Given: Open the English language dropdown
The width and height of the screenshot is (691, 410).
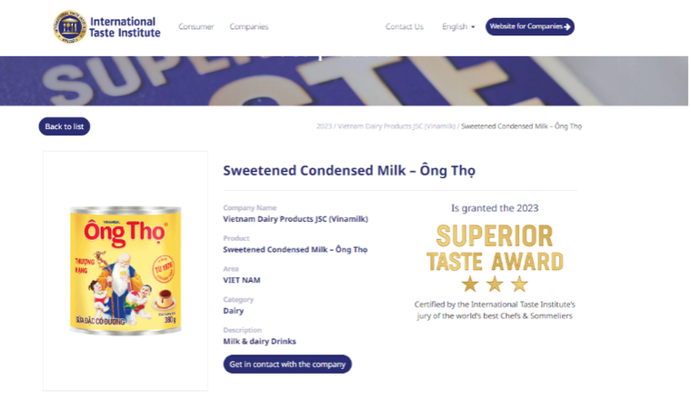Looking at the screenshot, I should click(x=458, y=27).
